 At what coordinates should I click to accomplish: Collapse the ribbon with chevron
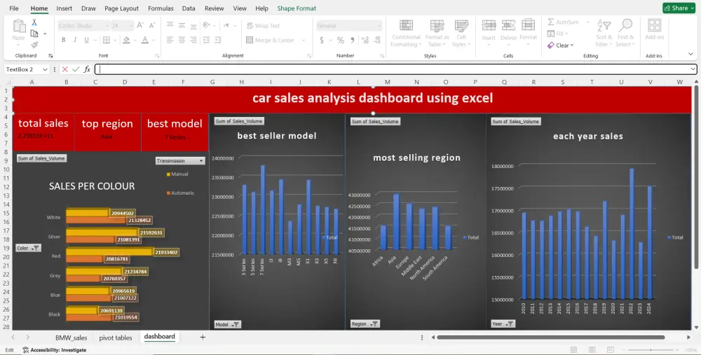click(690, 54)
